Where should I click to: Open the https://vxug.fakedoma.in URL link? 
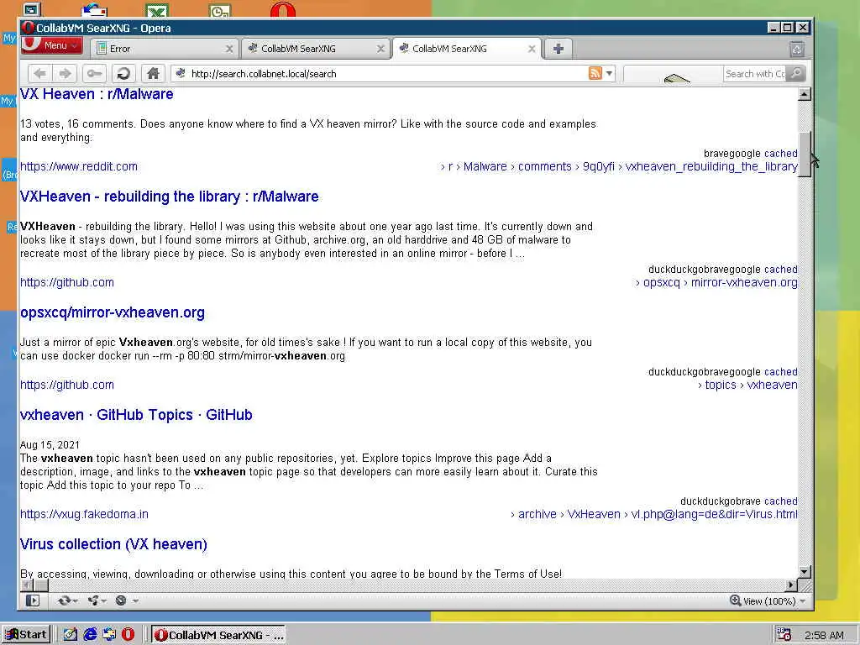[84, 515]
